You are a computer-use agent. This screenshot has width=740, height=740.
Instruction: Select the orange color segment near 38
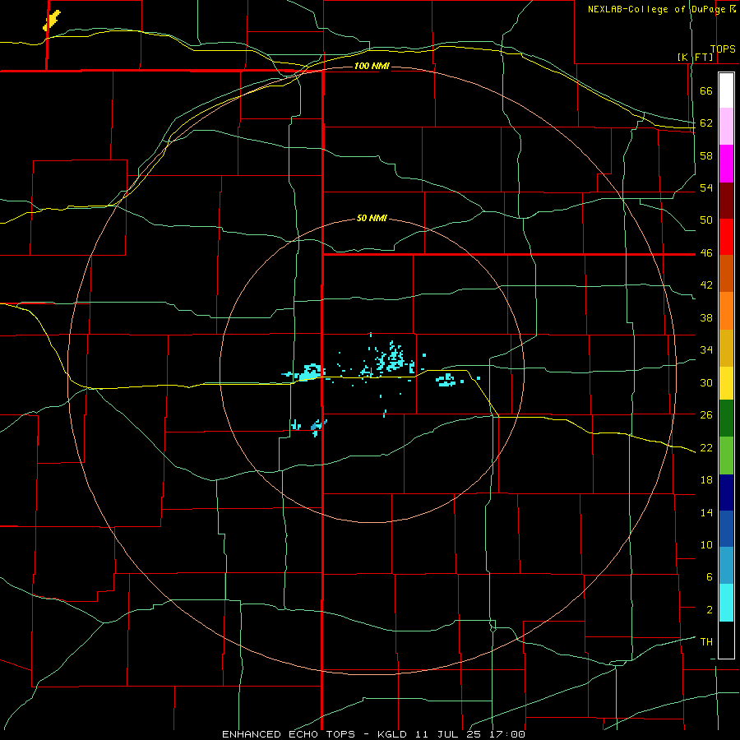coord(726,311)
